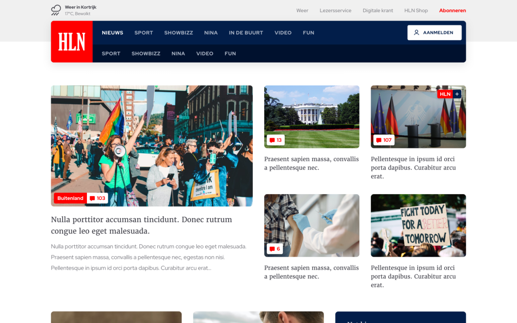Screen dimensions: 517x323
Task: Open the protest march article image
Action: (152, 146)
